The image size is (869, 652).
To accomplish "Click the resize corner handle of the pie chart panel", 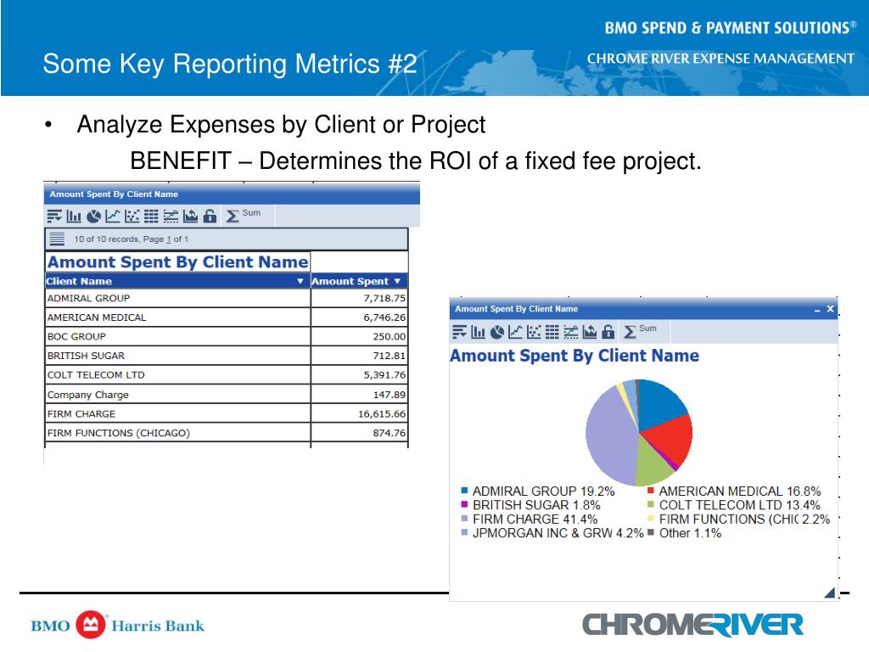I will (830, 593).
